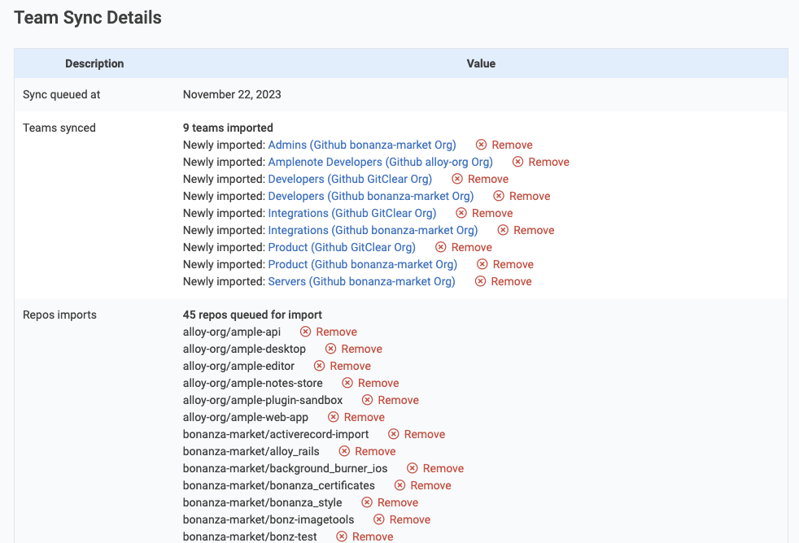Click remove icon for alloy-org/ample-api repo
This screenshot has height=543, width=799.
(305, 332)
